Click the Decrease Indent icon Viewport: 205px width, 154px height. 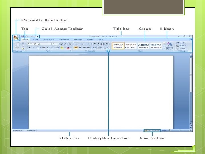[x=94, y=44]
